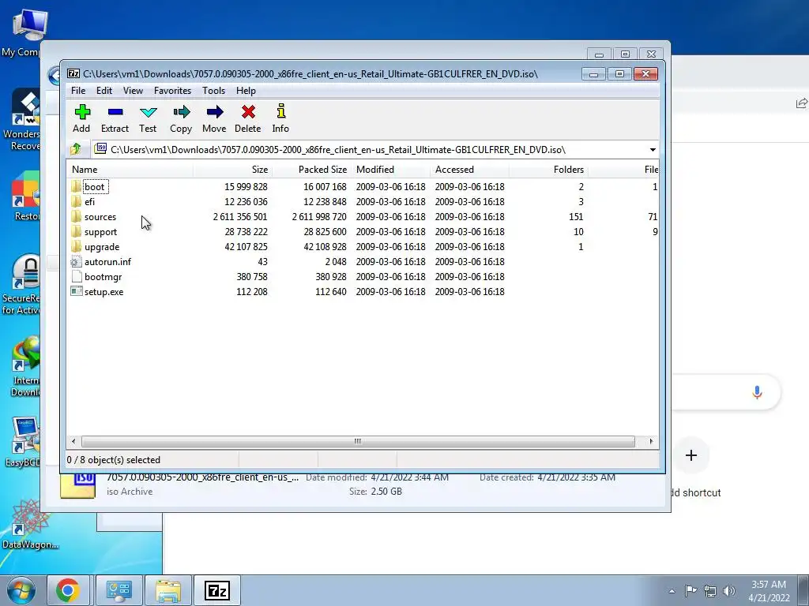Click the Chrome add shortcut plus button

point(690,455)
